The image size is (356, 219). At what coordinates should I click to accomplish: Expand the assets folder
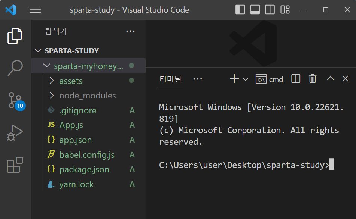coord(52,81)
